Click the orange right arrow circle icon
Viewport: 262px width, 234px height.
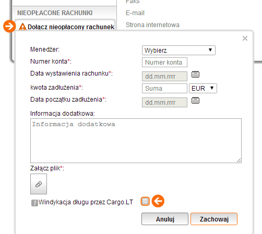(x=9, y=26)
